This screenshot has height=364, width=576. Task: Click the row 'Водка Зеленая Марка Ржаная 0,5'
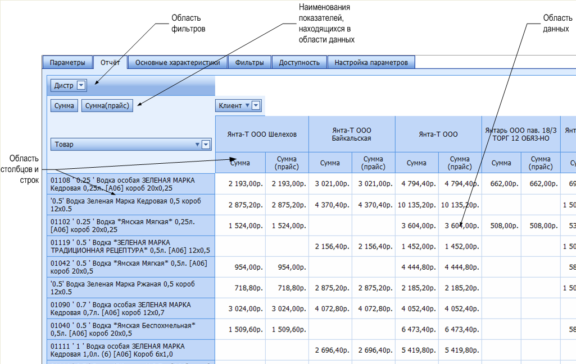(130, 288)
